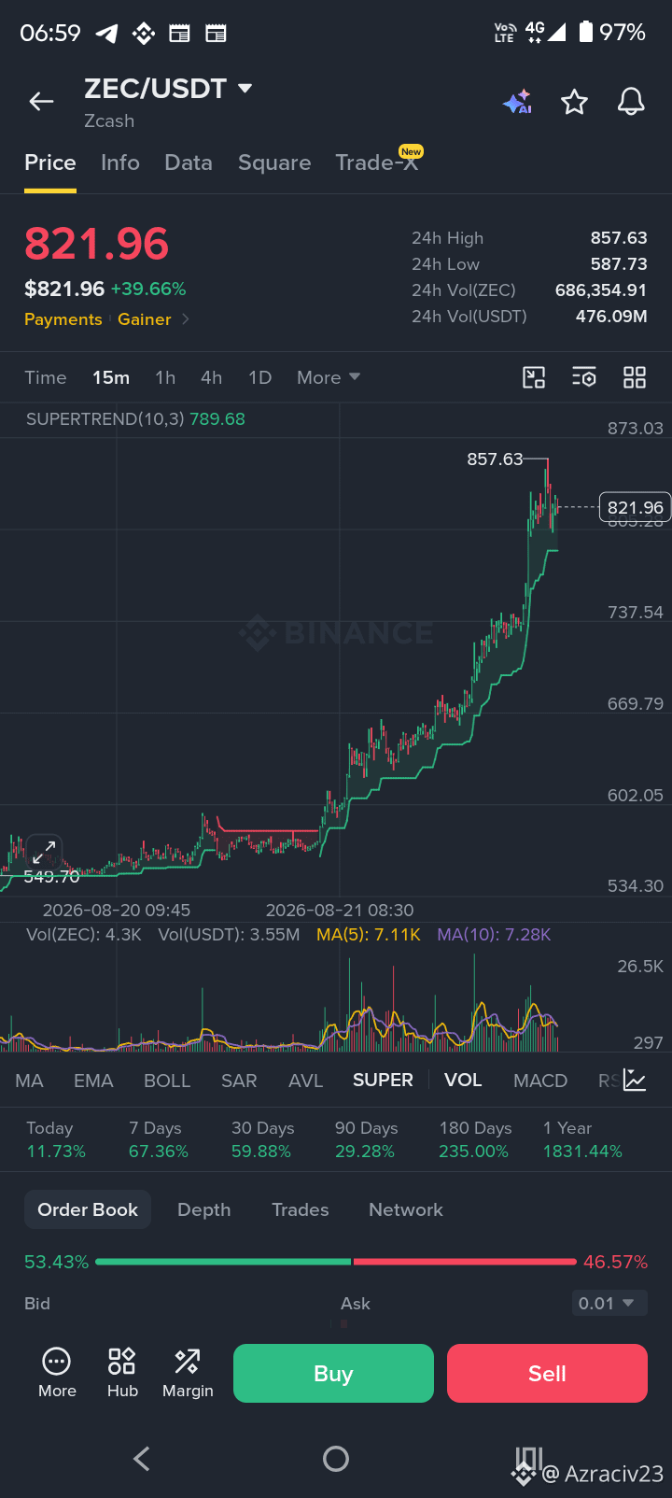
Task: Open the Order Book tab
Action: click(88, 1209)
